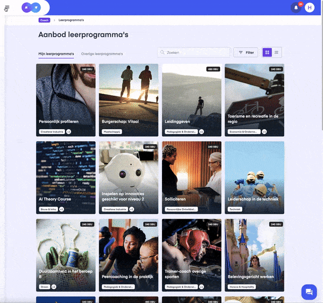
Task: Expand +1 tags on AI Theory Course card
Action: [x=61, y=209]
